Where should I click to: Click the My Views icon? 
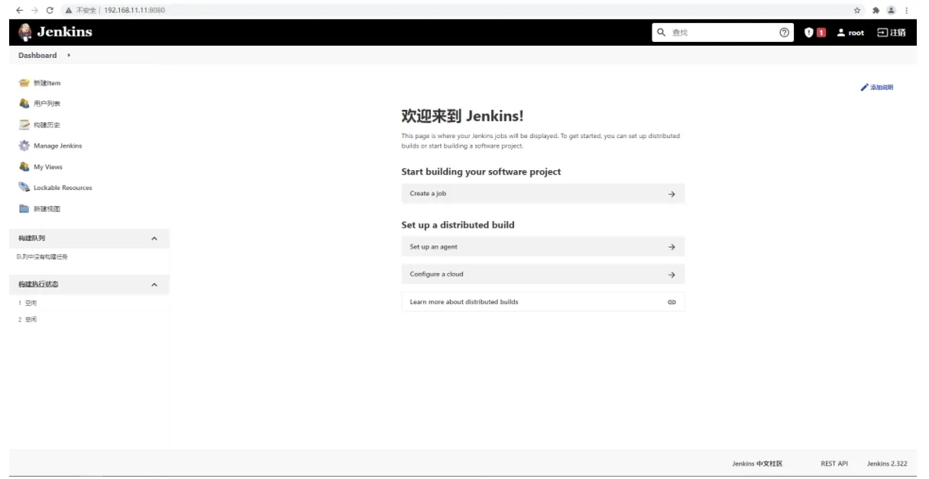click(24, 167)
